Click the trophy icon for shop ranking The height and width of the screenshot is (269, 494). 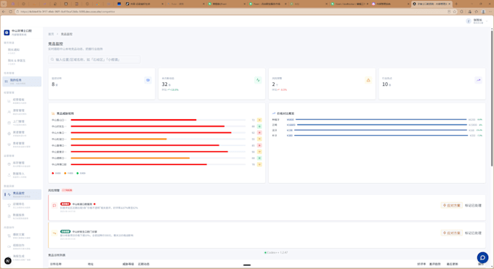coord(9,205)
